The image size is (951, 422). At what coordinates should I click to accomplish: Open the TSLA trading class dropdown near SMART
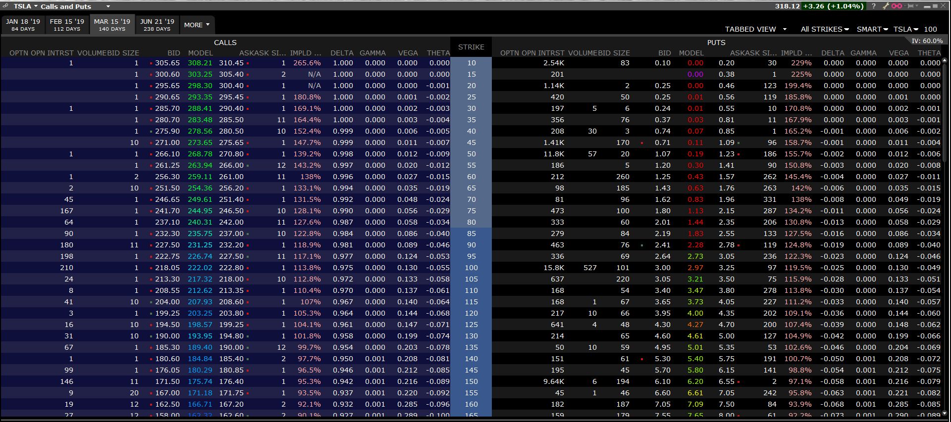(905, 29)
